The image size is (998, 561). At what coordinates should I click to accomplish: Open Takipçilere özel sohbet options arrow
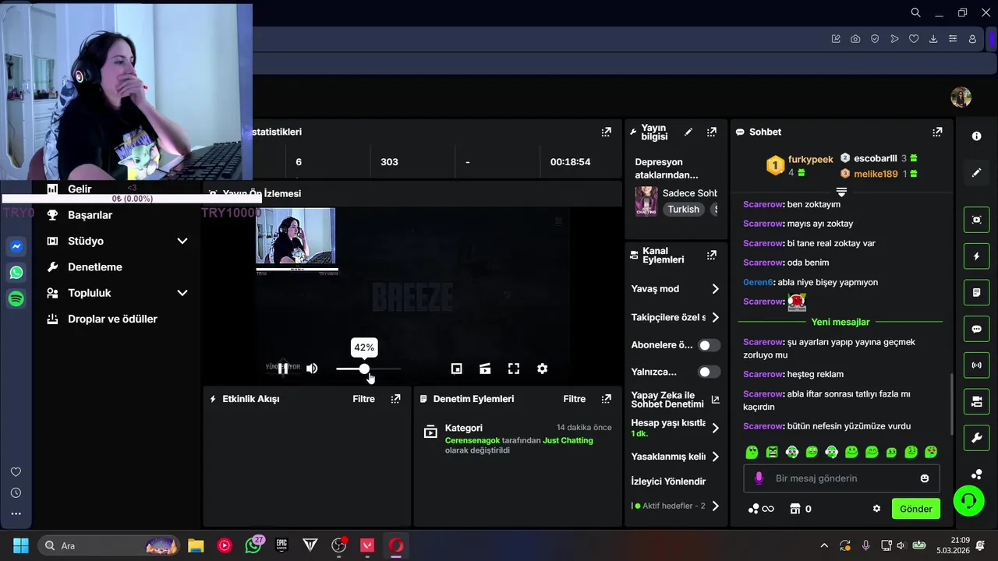715,317
